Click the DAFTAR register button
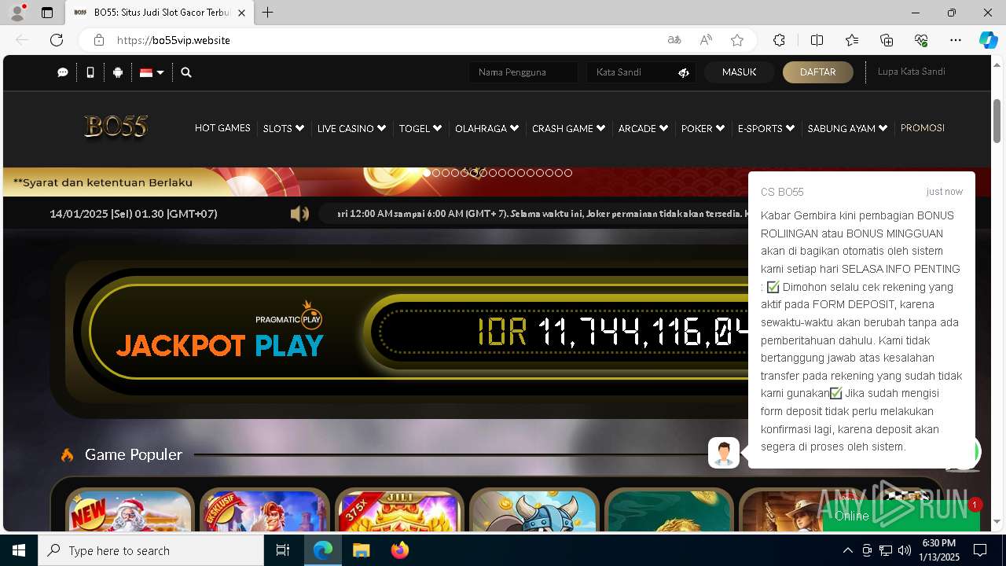The width and height of the screenshot is (1006, 566). (x=817, y=72)
